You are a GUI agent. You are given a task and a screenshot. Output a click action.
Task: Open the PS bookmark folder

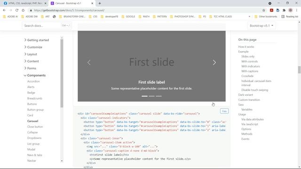pyautogui.click(x=202, y=16)
